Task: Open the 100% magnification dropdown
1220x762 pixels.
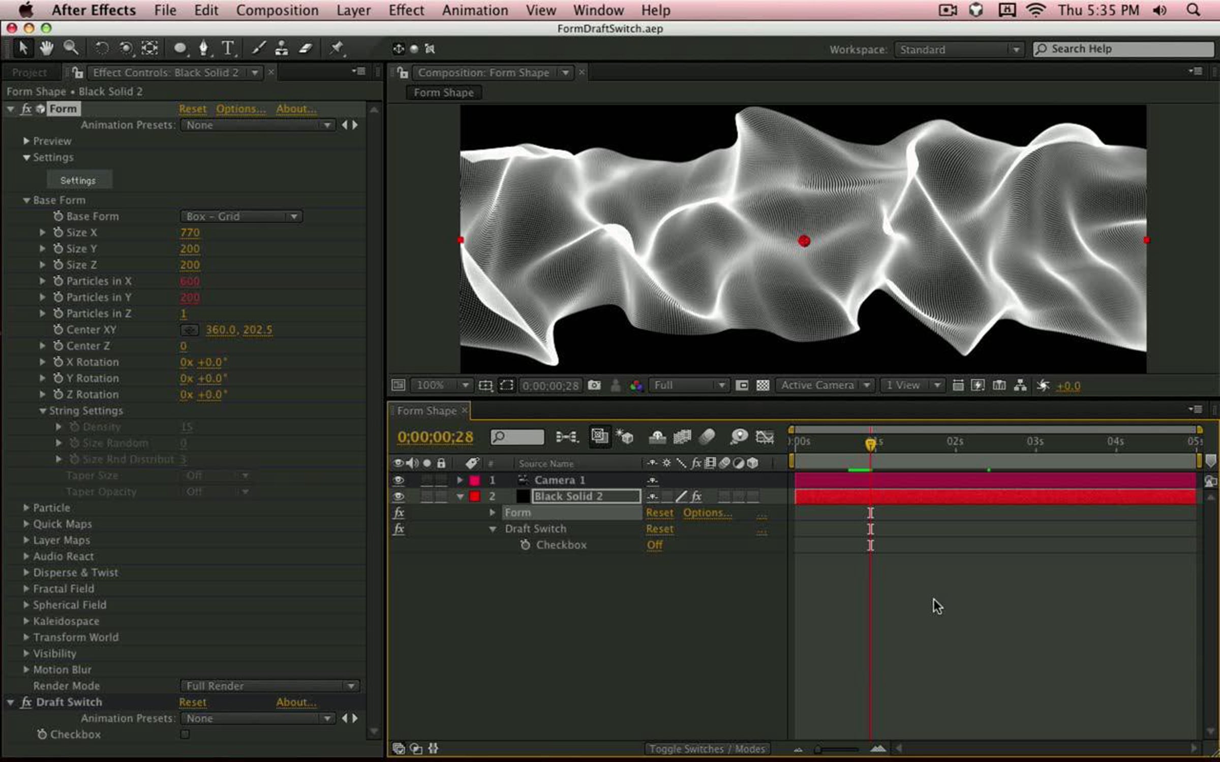Action: (x=441, y=385)
